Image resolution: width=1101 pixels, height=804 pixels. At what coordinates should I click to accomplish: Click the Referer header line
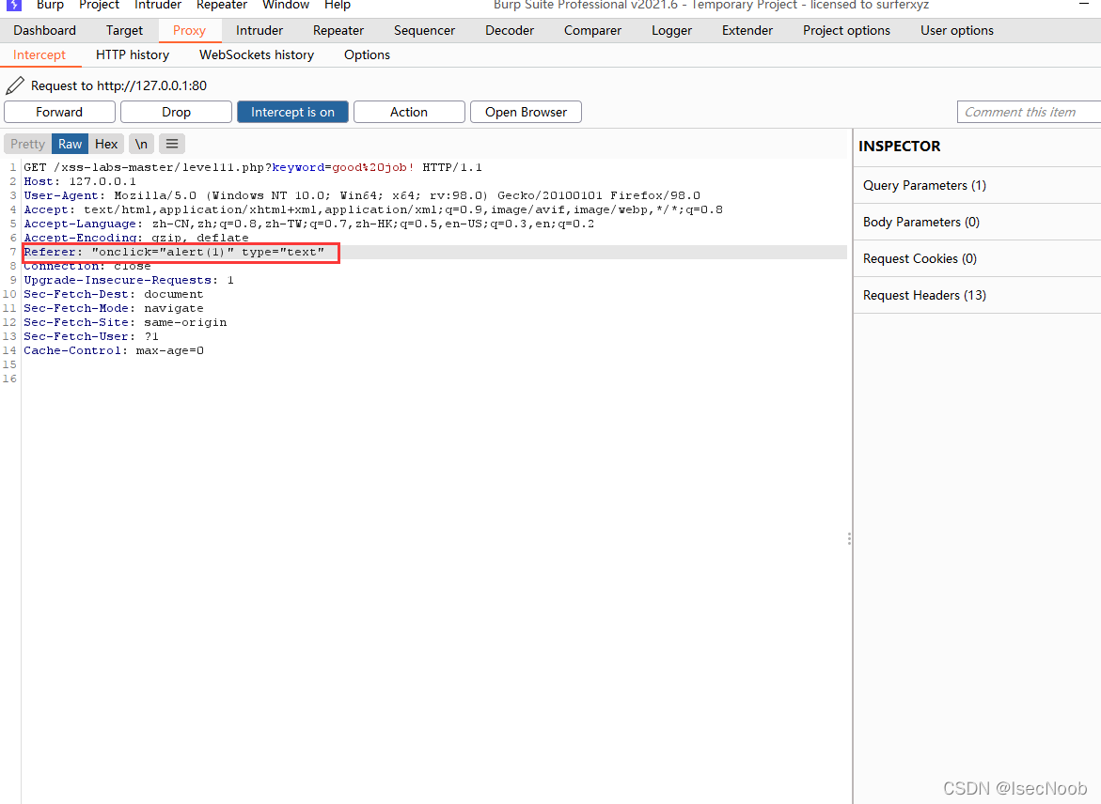click(x=174, y=252)
